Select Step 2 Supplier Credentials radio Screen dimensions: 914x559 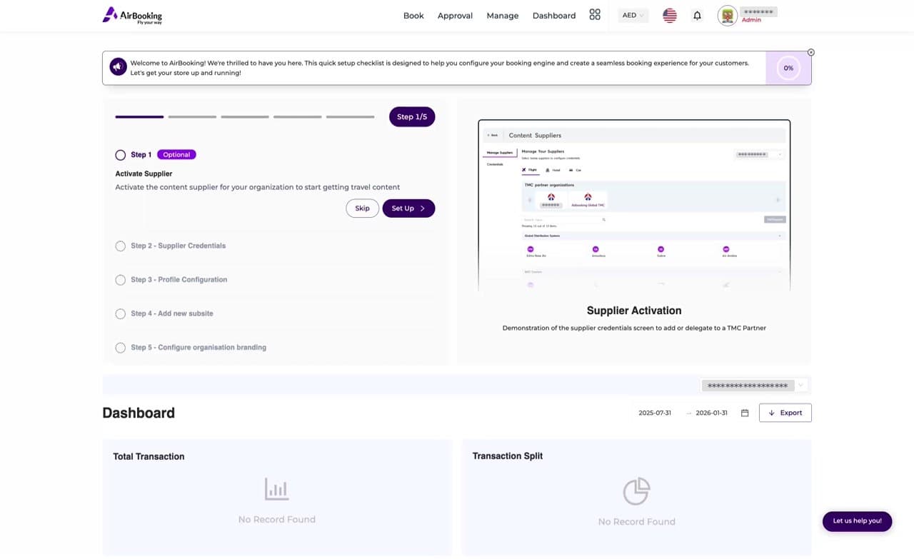[121, 246]
